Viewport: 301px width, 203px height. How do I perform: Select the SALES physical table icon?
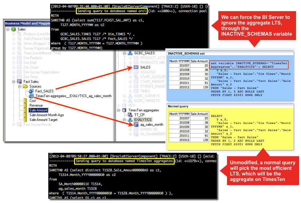[136, 67]
